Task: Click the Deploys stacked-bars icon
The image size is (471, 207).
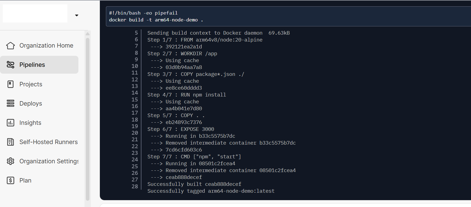Action: [x=10, y=103]
